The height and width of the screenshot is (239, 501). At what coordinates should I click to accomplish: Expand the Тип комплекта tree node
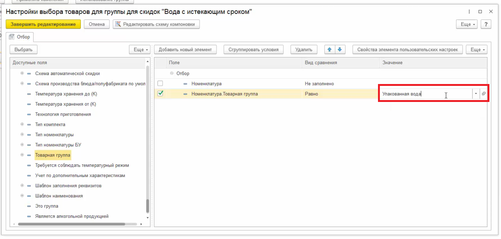click(x=22, y=124)
